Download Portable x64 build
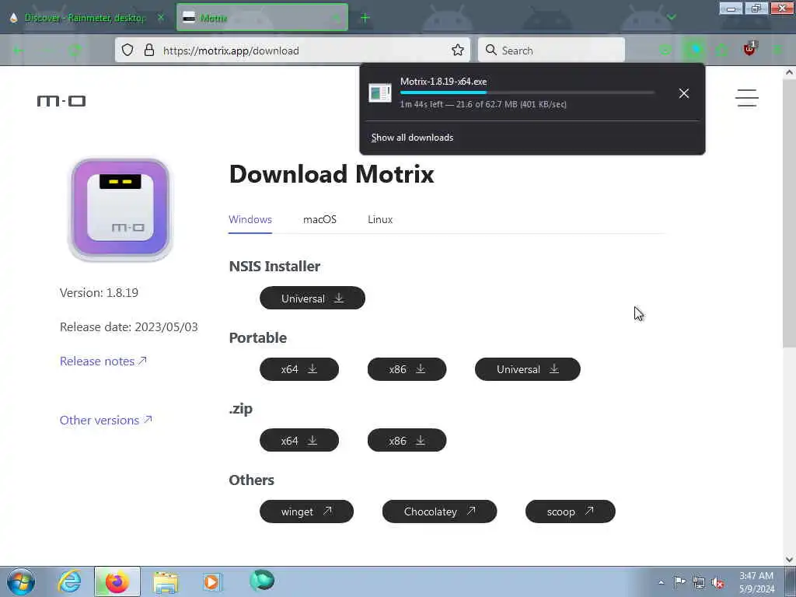Viewport: 796px width, 597px height. click(299, 369)
